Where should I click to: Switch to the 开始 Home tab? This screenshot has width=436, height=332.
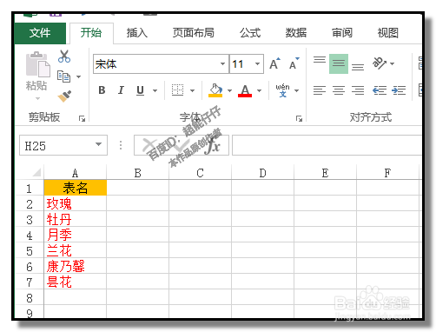[x=91, y=33]
